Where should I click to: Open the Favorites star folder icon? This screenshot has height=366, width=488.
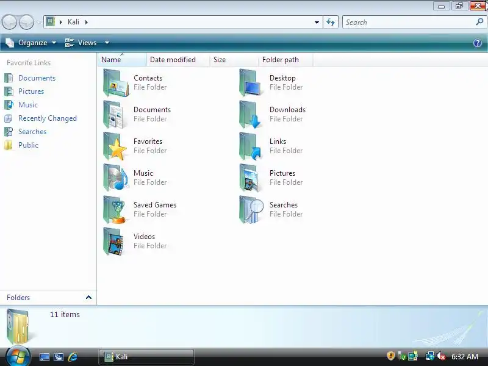(x=115, y=146)
